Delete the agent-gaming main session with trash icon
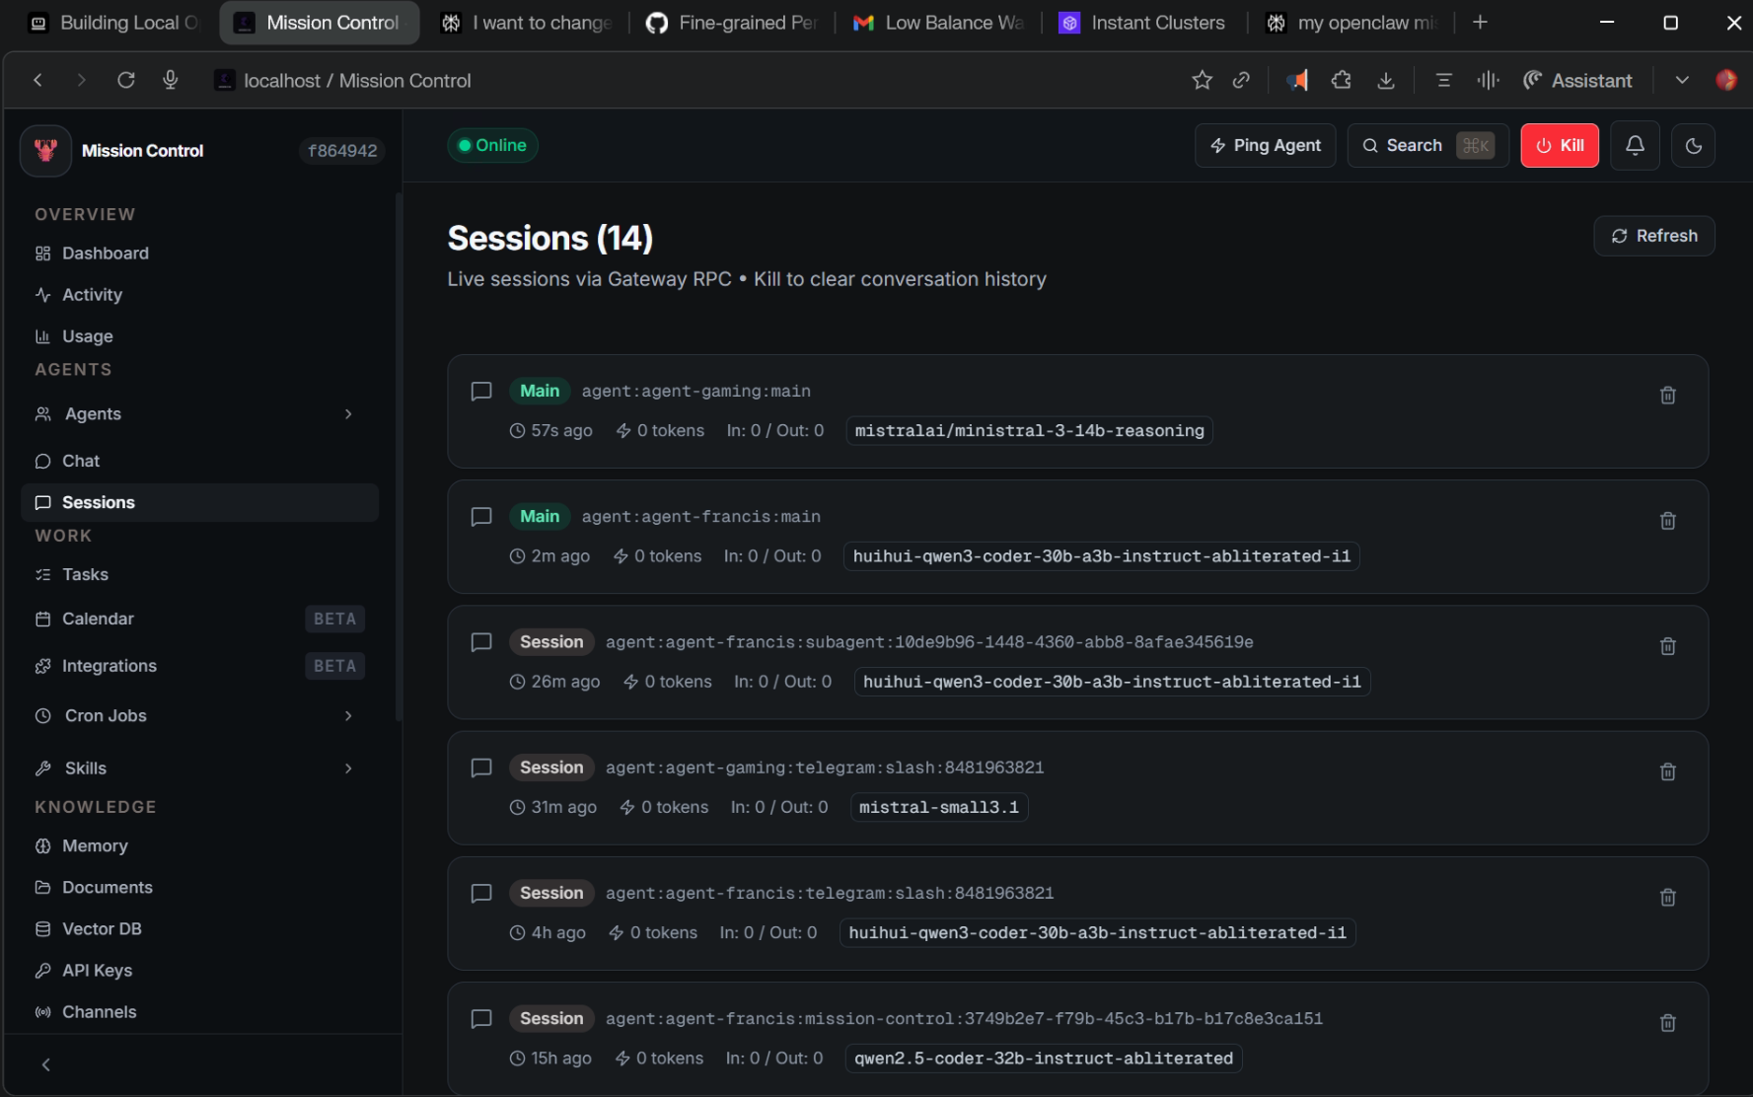Viewport: 1753px width, 1097px height. point(1667,395)
